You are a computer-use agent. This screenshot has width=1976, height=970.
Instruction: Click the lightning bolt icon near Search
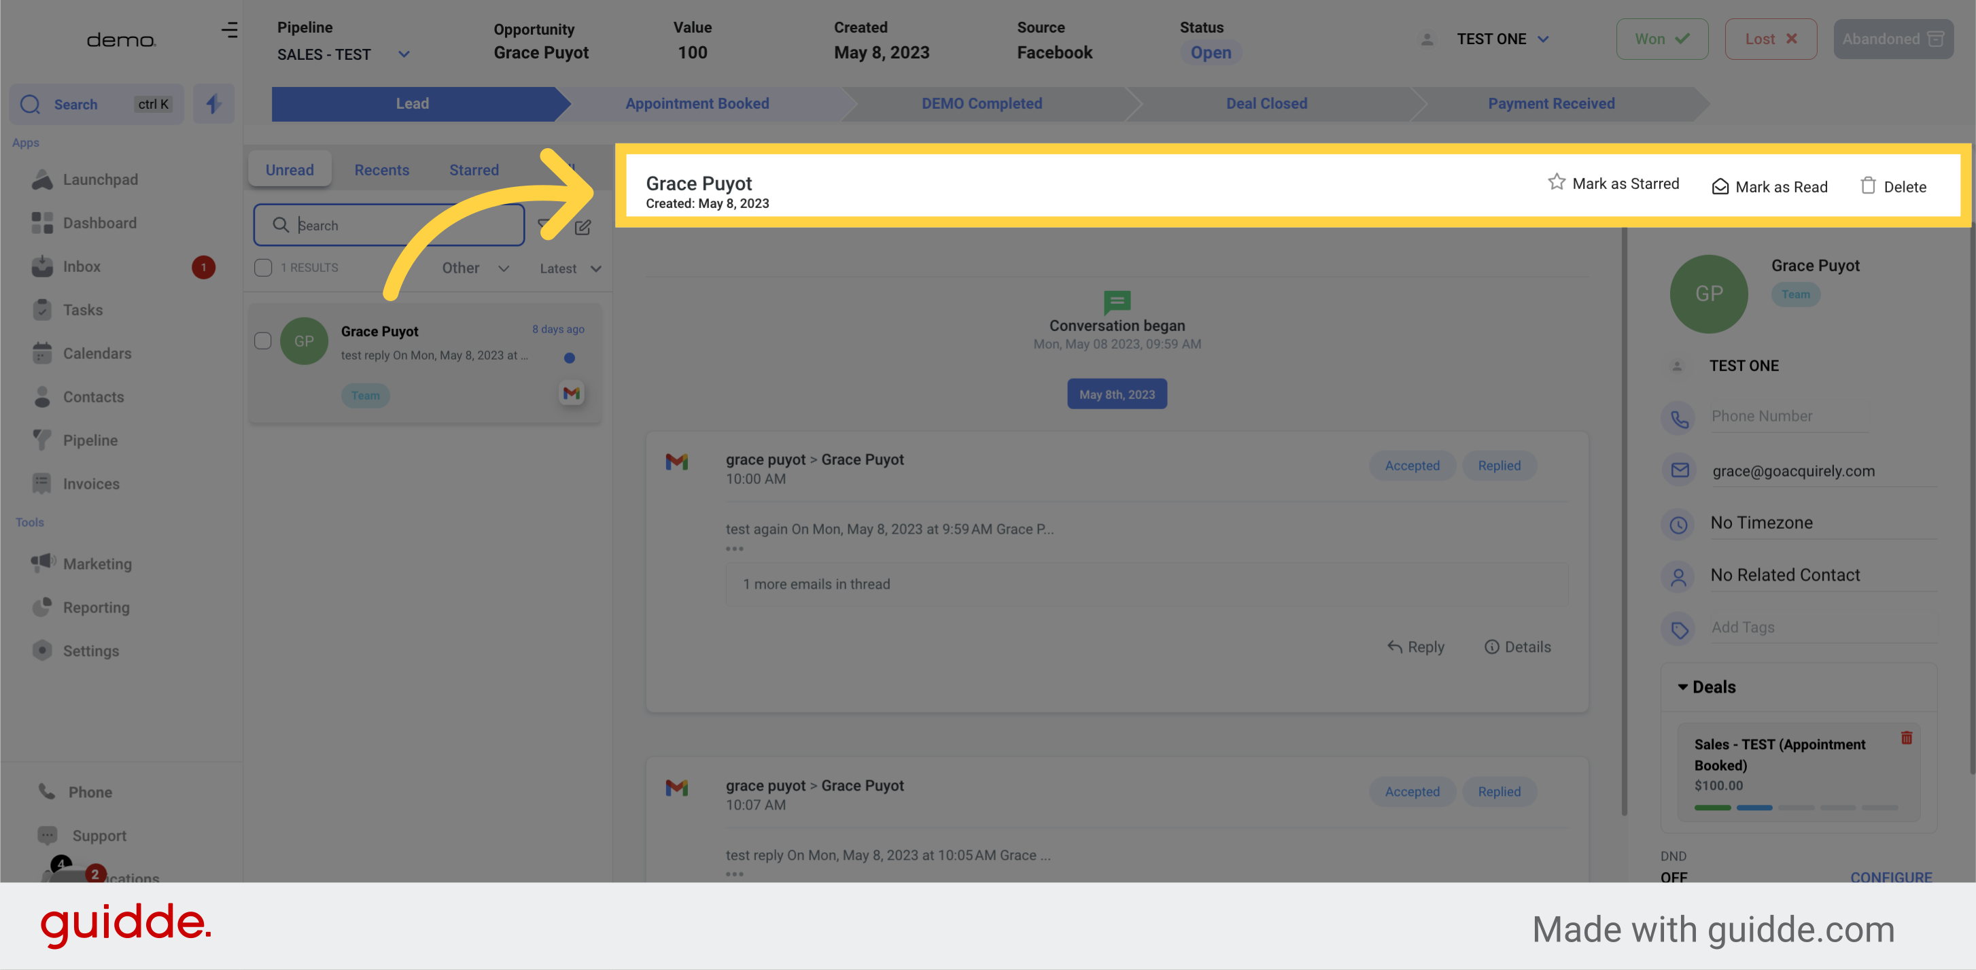[x=213, y=104]
